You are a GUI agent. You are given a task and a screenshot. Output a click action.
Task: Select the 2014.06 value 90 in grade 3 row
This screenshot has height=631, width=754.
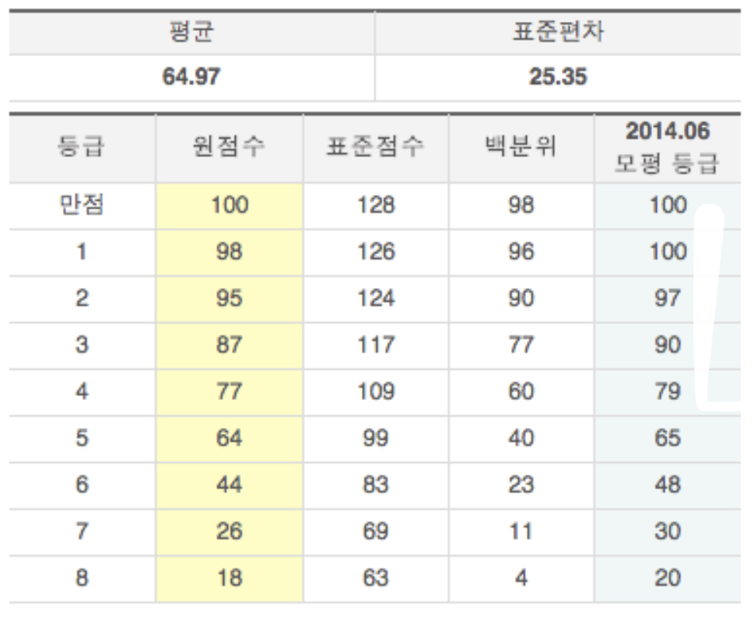[x=668, y=345]
